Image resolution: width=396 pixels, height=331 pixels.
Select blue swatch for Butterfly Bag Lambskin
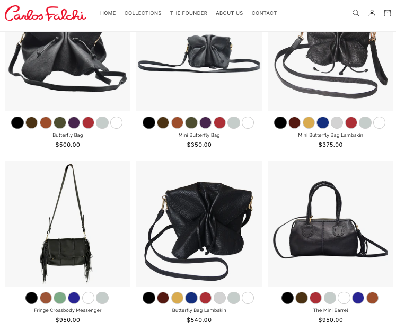pos(191,298)
